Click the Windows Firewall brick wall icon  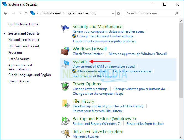click(x=65, y=51)
